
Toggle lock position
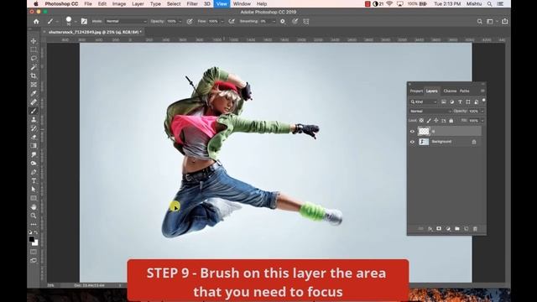click(x=436, y=121)
